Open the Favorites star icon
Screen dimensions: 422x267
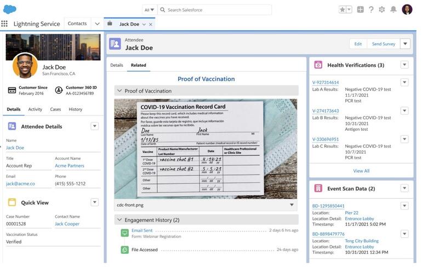coord(343,10)
